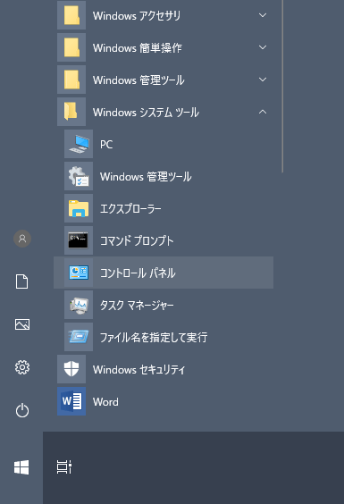Screen dimensions: 344x504
Task: Expand the Windows 簡単操作 chevron
Action: point(263,47)
